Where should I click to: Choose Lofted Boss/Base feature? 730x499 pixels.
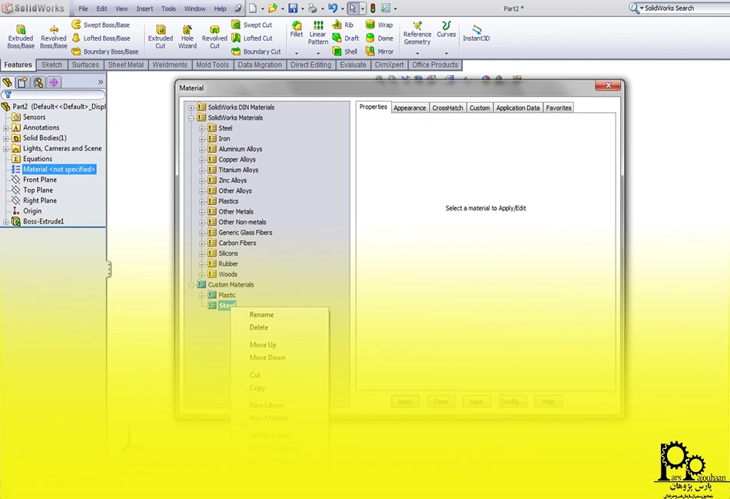coord(101,38)
